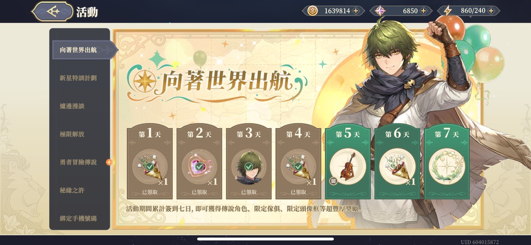Preview furniture icon on Day 5 card
Image resolution: width=531 pixels, height=245 pixels.
tap(332, 181)
